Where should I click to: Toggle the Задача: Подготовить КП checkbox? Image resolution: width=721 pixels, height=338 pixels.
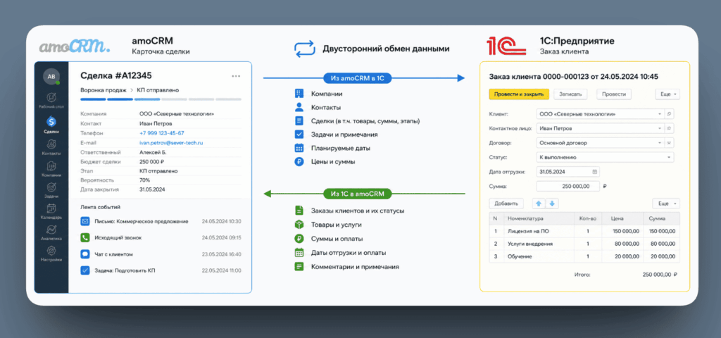point(85,270)
